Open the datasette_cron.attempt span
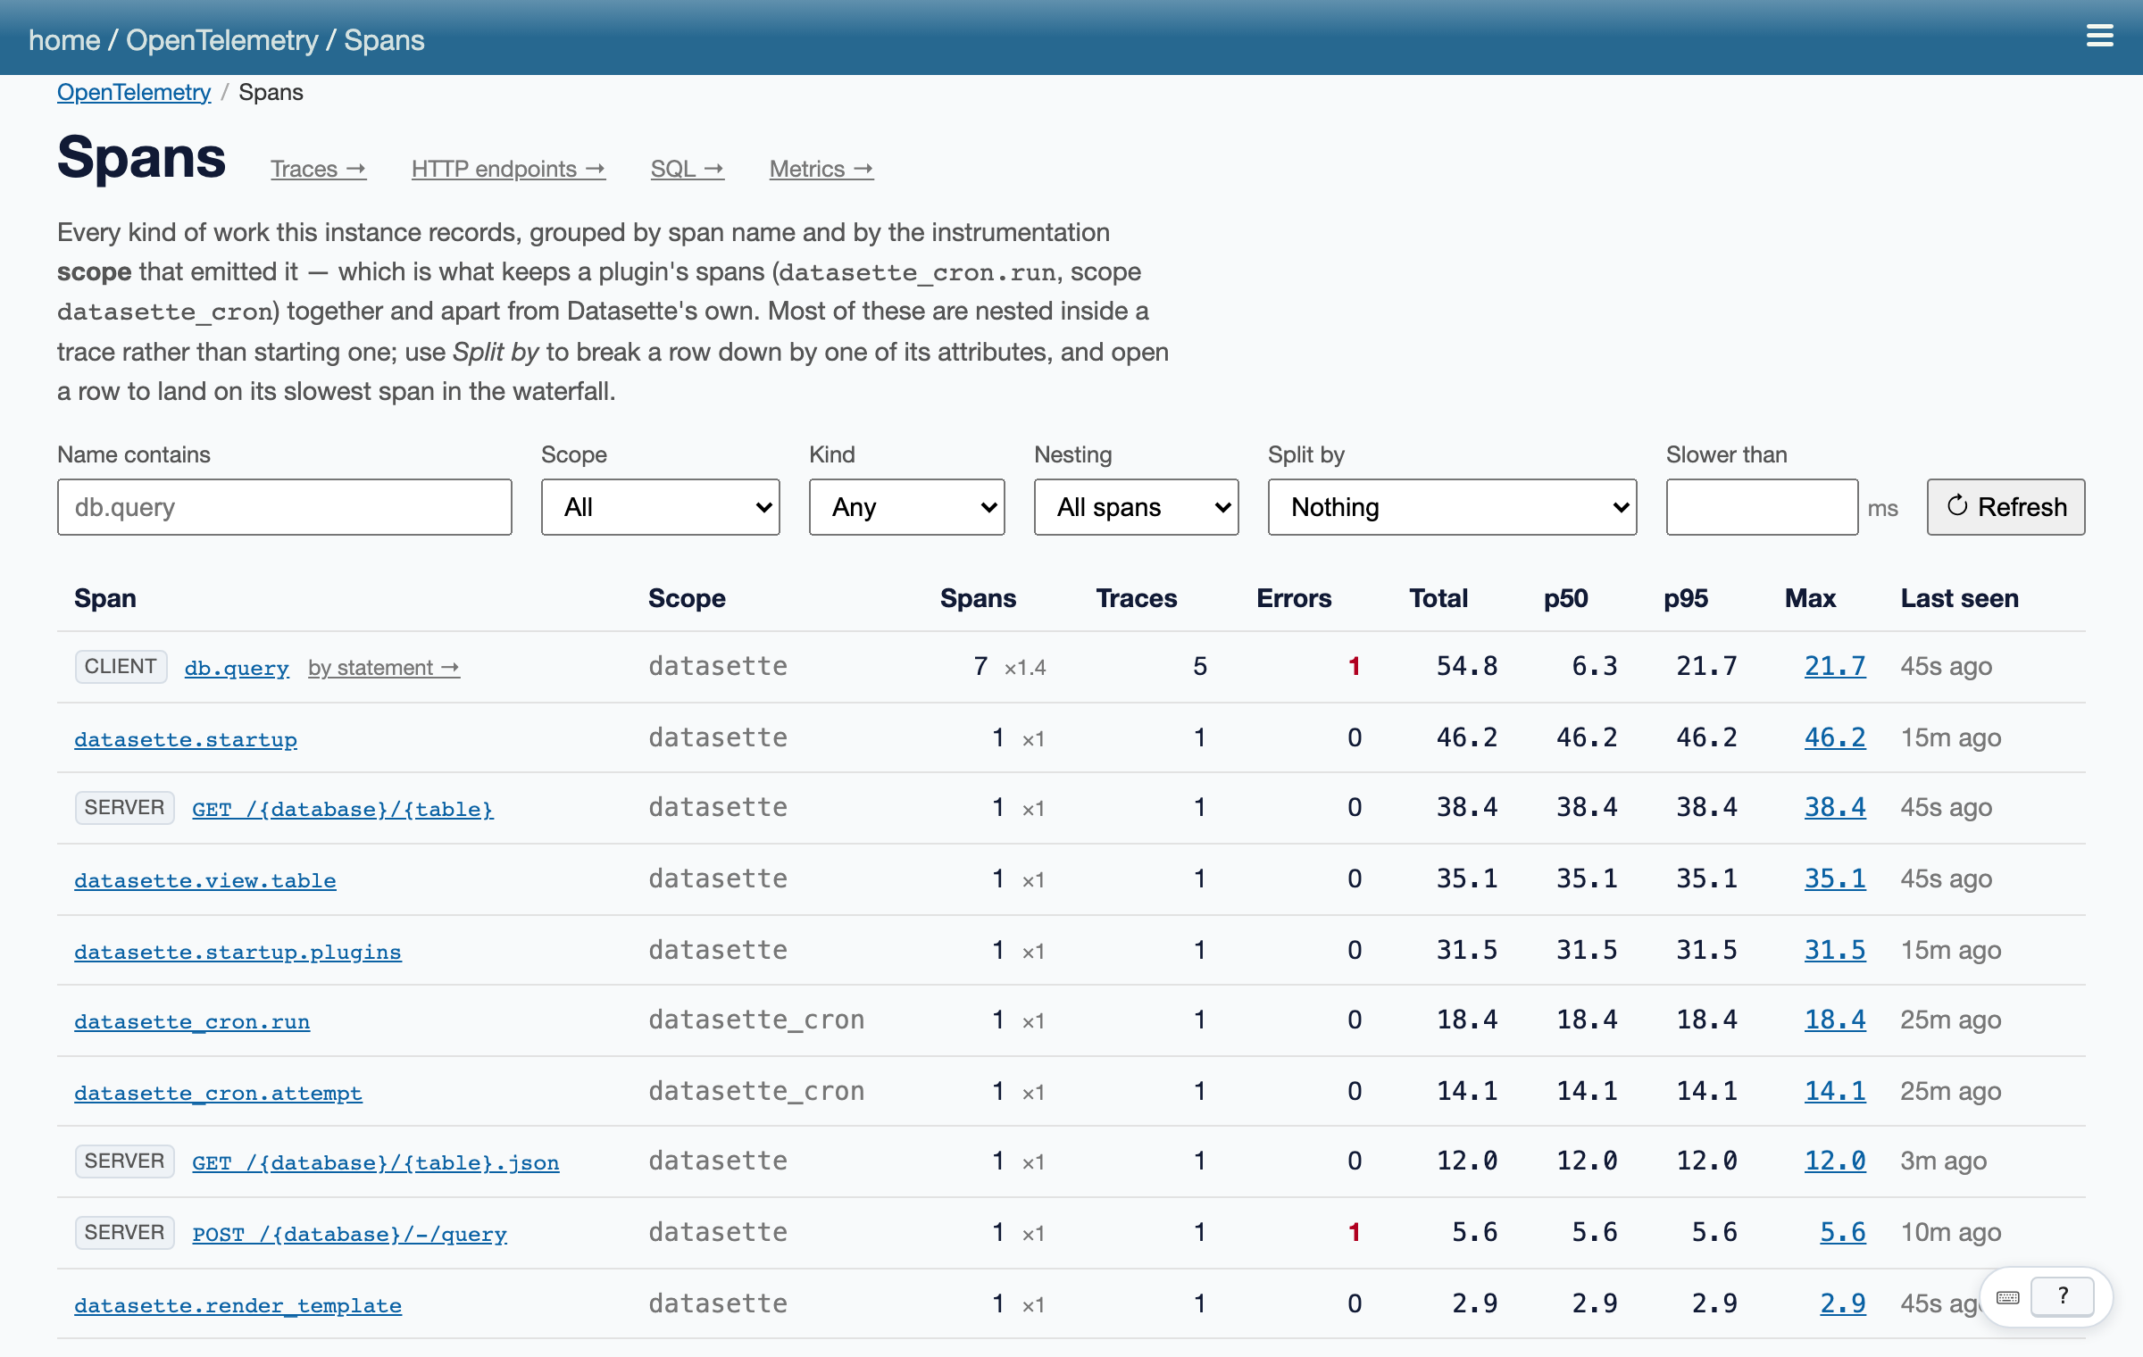Screen dimensions: 2143x1357 point(218,1093)
